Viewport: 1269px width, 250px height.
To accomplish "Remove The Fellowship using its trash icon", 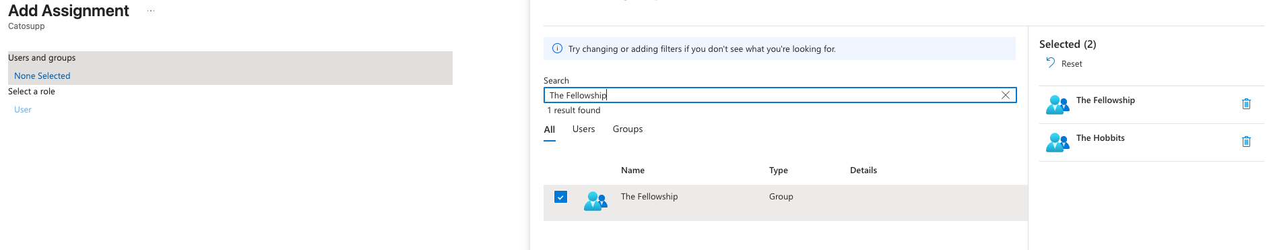I will coord(1246,104).
